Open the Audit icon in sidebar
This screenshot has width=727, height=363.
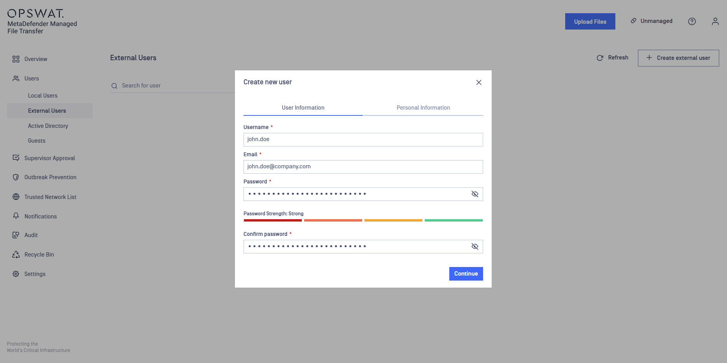[x=16, y=235]
